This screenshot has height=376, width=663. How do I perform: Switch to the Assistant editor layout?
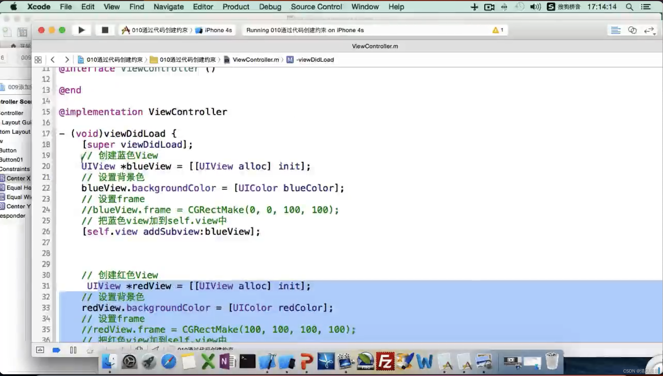pyautogui.click(x=632, y=30)
